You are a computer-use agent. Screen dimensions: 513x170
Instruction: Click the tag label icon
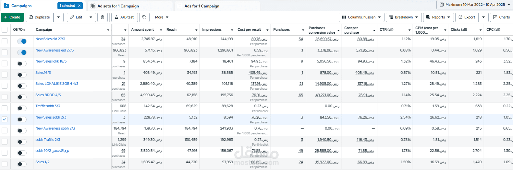coord(144,17)
